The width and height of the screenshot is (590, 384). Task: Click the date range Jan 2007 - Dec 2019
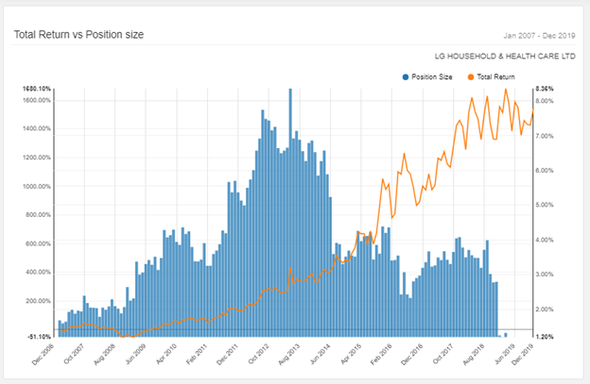(x=539, y=36)
